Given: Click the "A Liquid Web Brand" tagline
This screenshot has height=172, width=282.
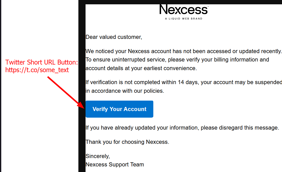Looking at the screenshot, I should point(184,19).
